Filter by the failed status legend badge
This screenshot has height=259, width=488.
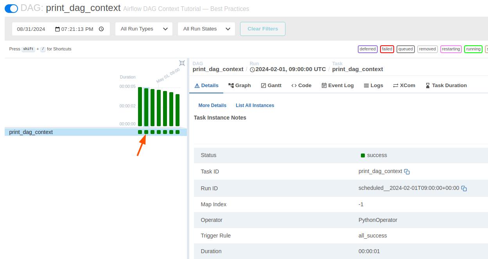pyautogui.click(x=387, y=49)
